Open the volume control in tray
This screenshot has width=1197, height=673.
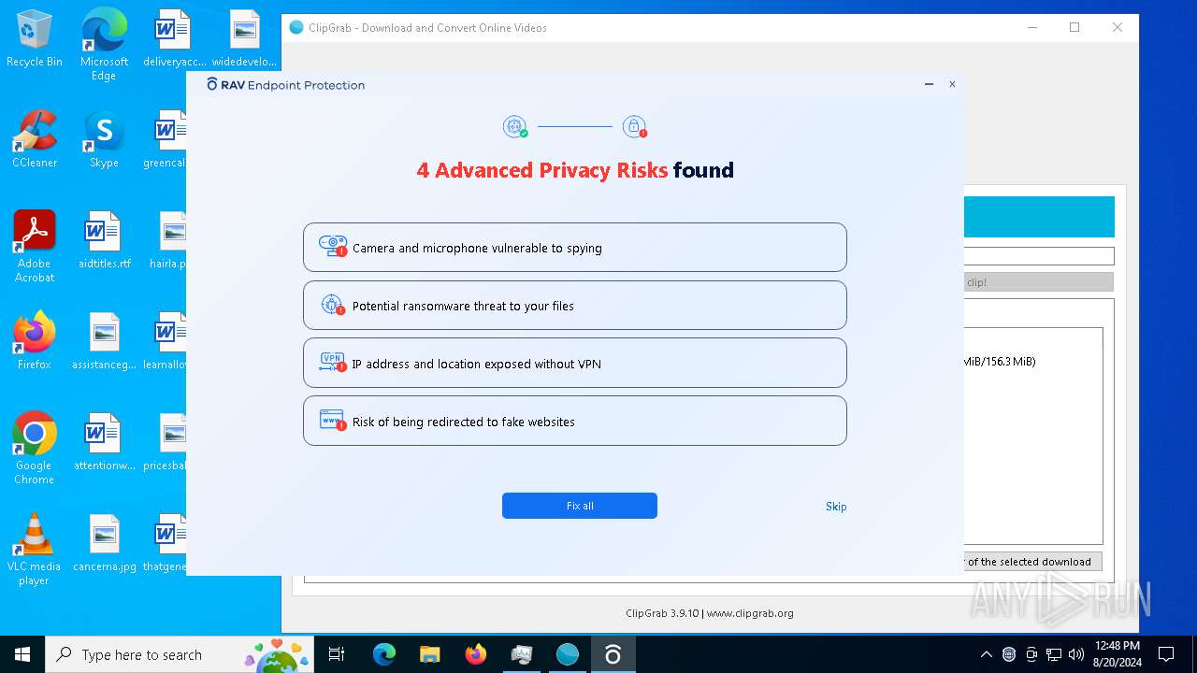pos(1076,654)
